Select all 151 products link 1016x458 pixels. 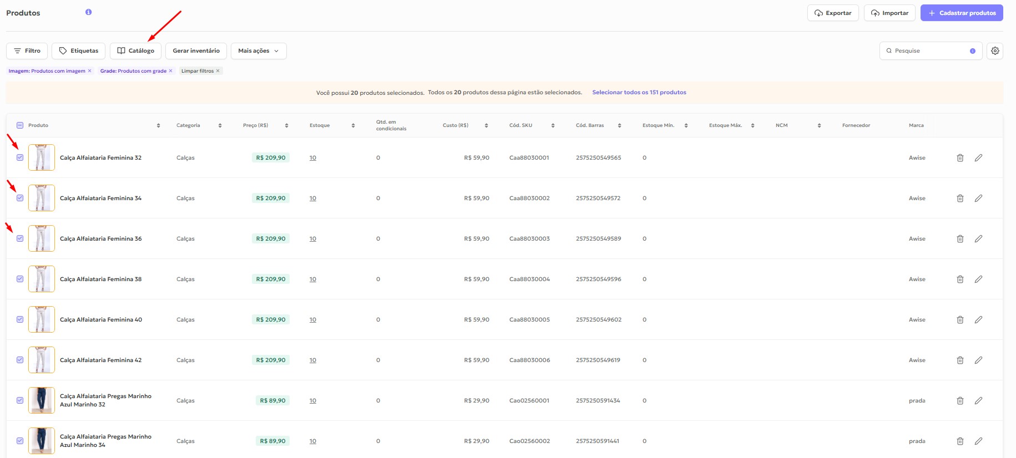[639, 93]
